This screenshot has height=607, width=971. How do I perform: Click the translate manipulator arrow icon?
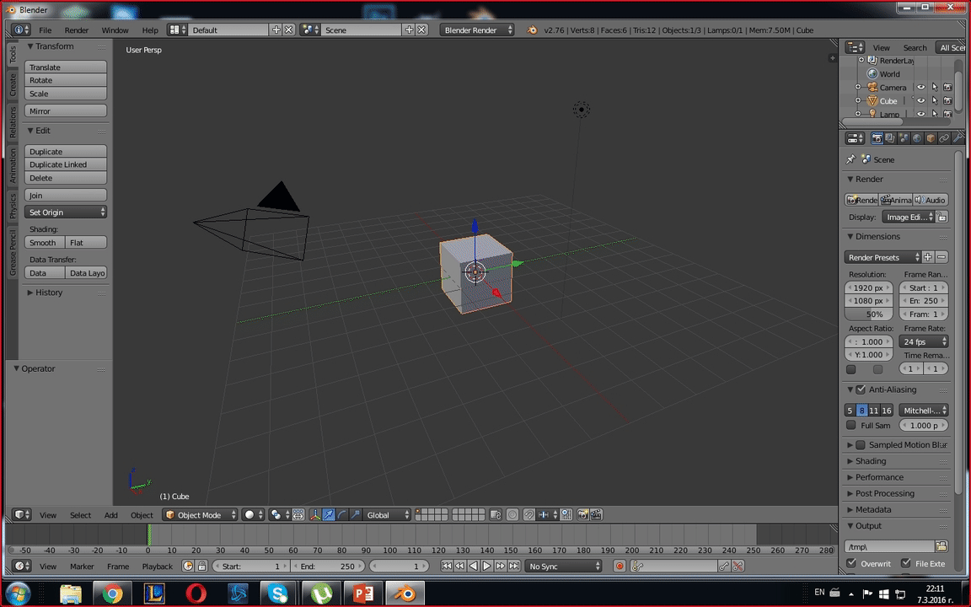329,515
